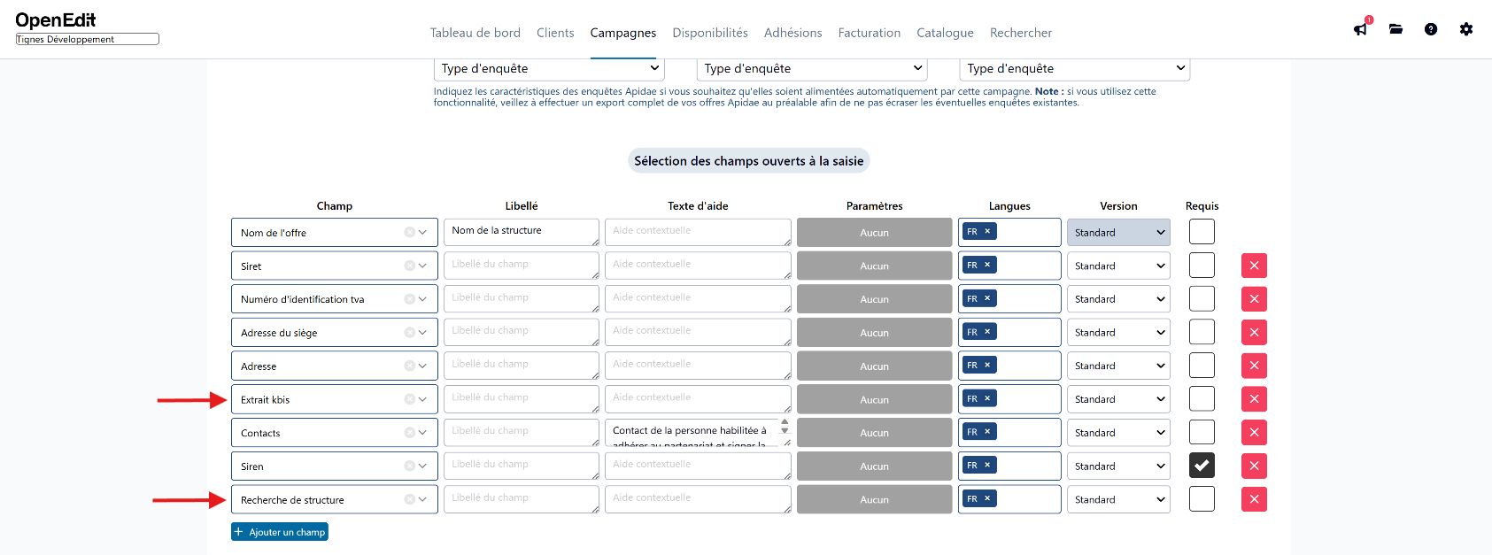Clear the Recherche de structure field selection
This screenshot has height=555, width=1492.
pyautogui.click(x=409, y=499)
